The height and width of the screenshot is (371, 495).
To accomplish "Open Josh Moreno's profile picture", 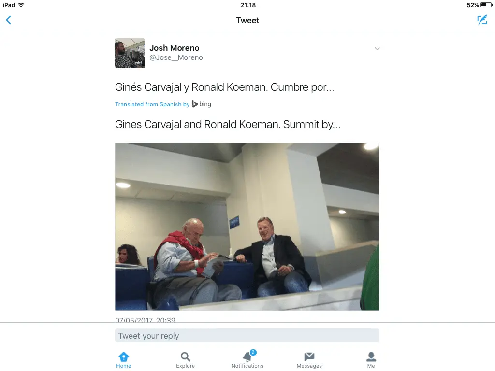I will pyautogui.click(x=130, y=53).
